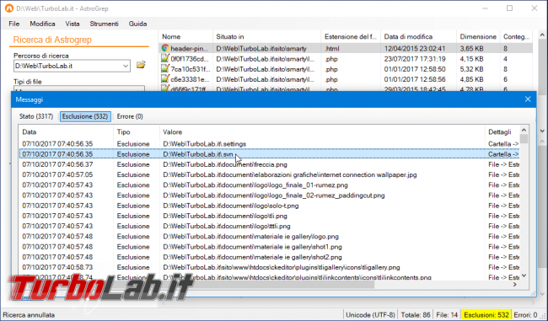Screen dimensions: 548x321
Task: Click the 12/04/2015 23:02:41 date cell
Action: coord(415,48)
